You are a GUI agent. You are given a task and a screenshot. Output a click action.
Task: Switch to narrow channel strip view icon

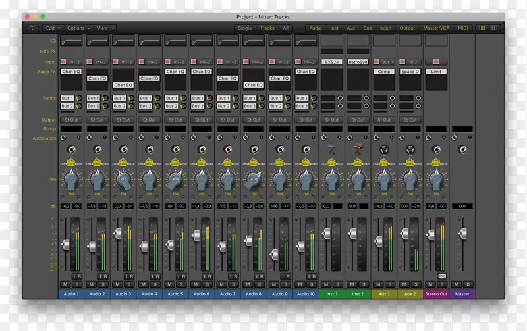(x=482, y=28)
